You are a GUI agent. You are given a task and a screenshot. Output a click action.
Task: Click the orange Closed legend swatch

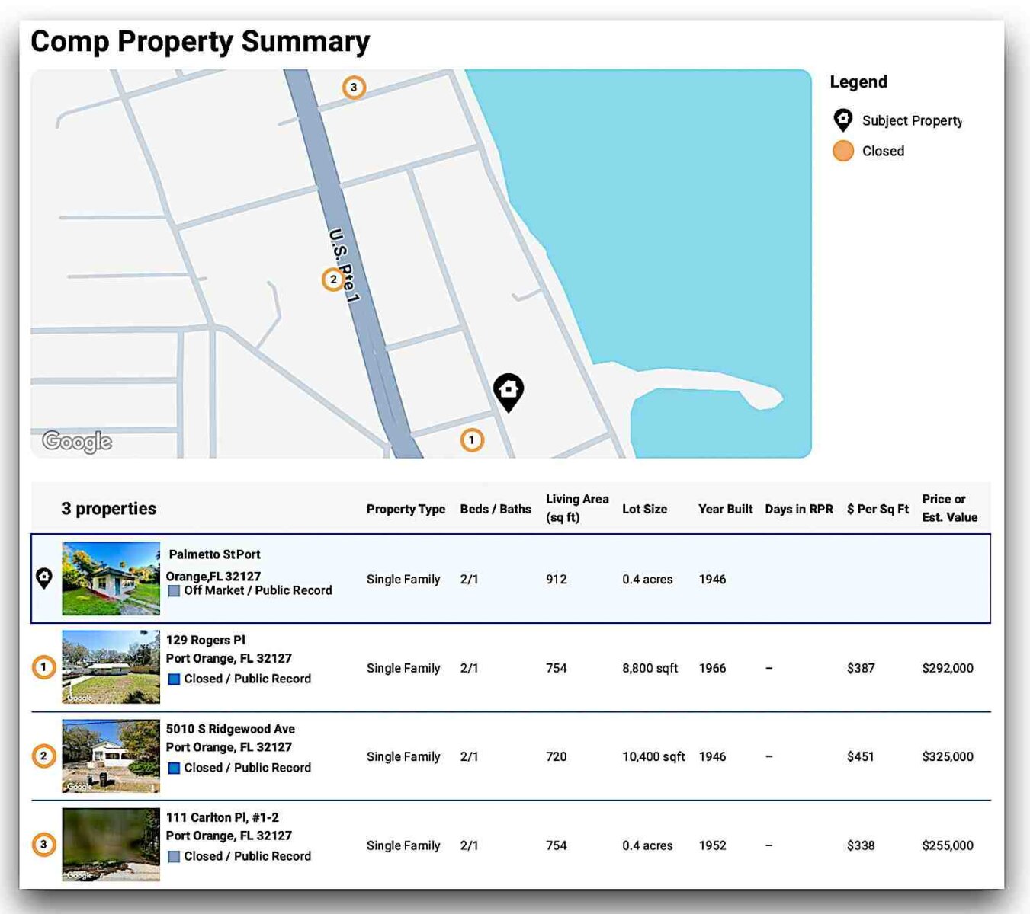click(842, 151)
